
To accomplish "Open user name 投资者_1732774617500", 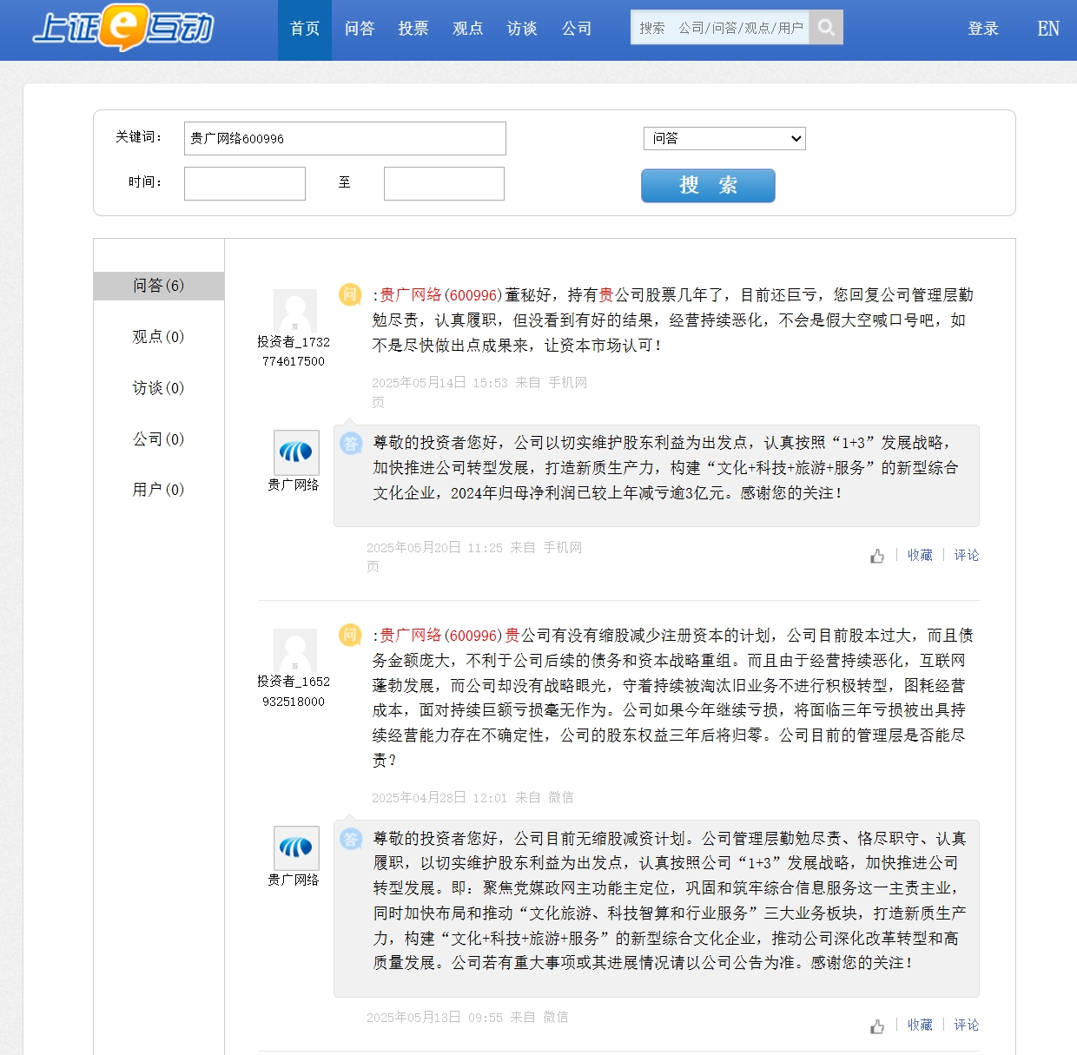I will [x=294, y=352].
